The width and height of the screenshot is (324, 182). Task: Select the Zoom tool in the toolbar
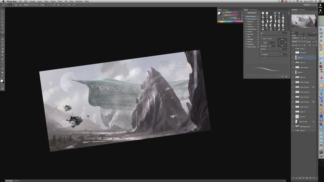(3, 76)
